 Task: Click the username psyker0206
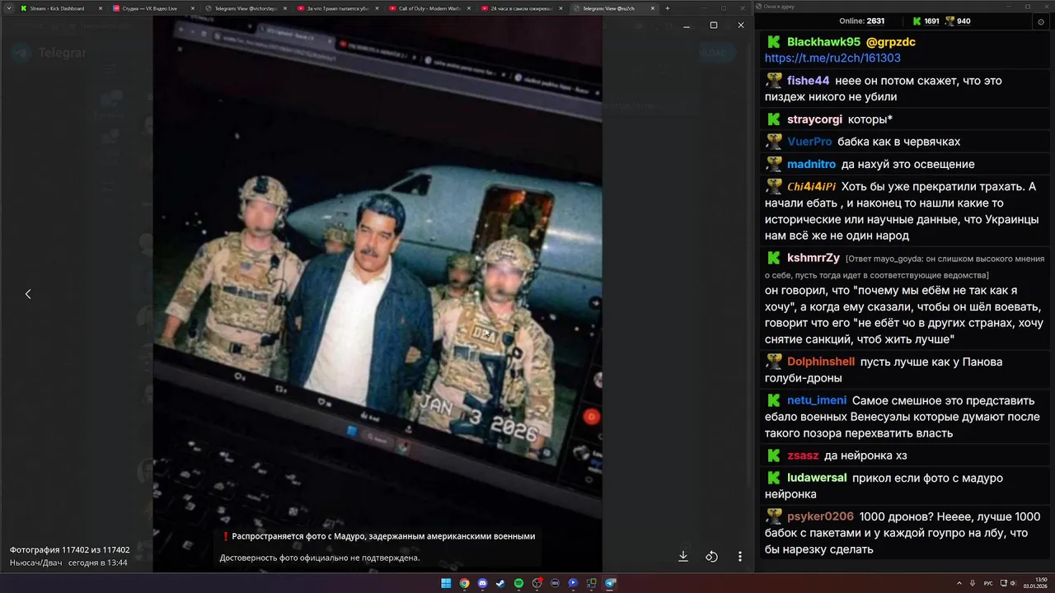tap(820, 516)
